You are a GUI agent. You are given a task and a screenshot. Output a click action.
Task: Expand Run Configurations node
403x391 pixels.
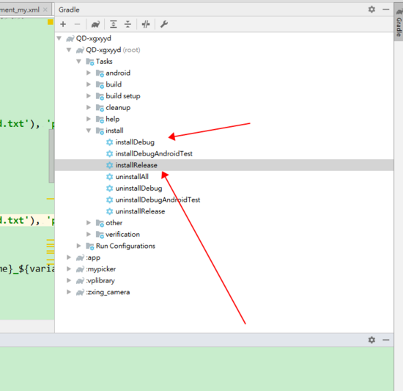pyautogui.click(x=79, y=246)
